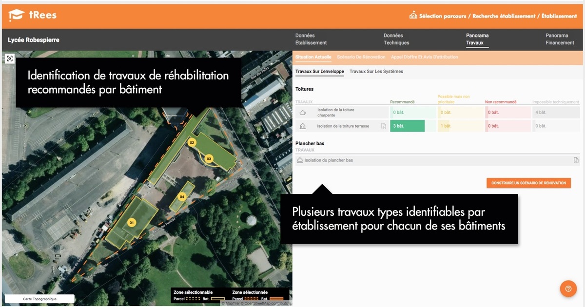
Task: Click Construire un scénario de rénovation button
Action: coord(528,183)
